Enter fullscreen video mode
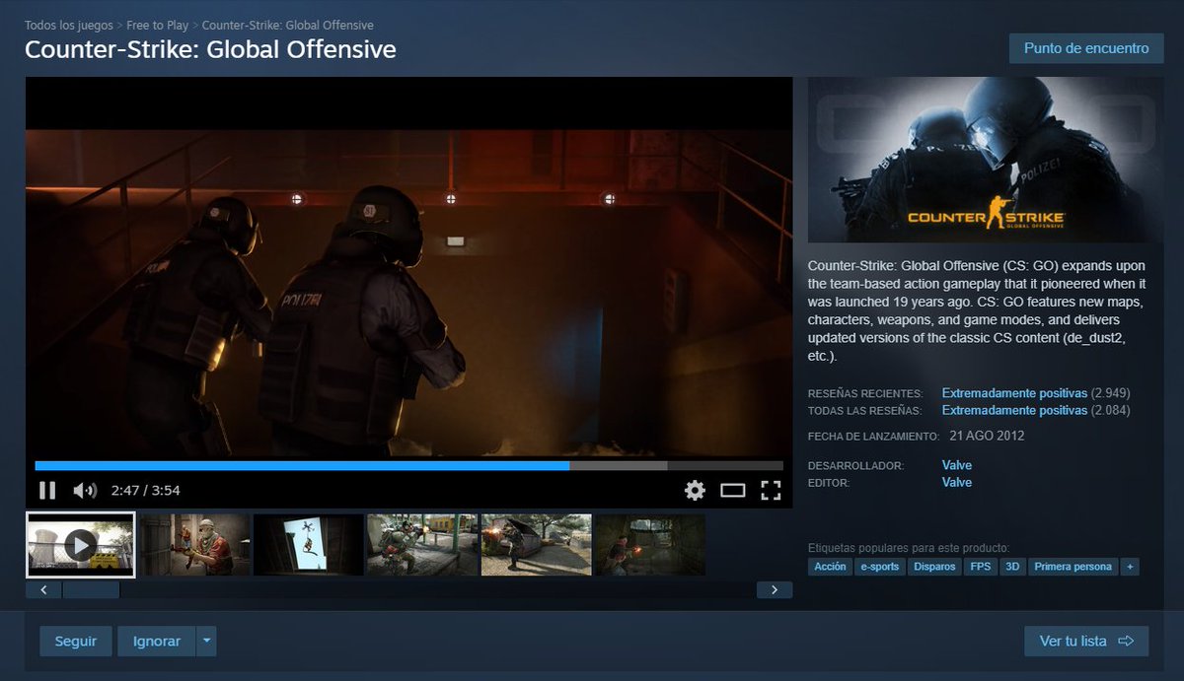 point(771,490)
